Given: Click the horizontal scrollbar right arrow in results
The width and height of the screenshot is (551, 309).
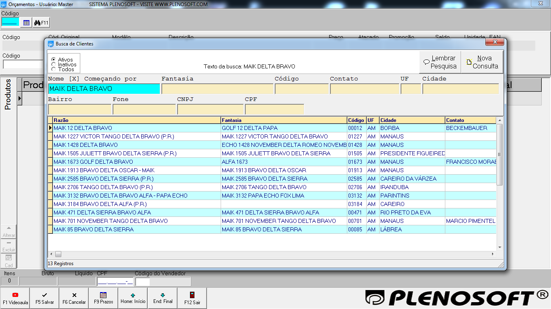Looking at the screenshot, I should pos(493,254).
